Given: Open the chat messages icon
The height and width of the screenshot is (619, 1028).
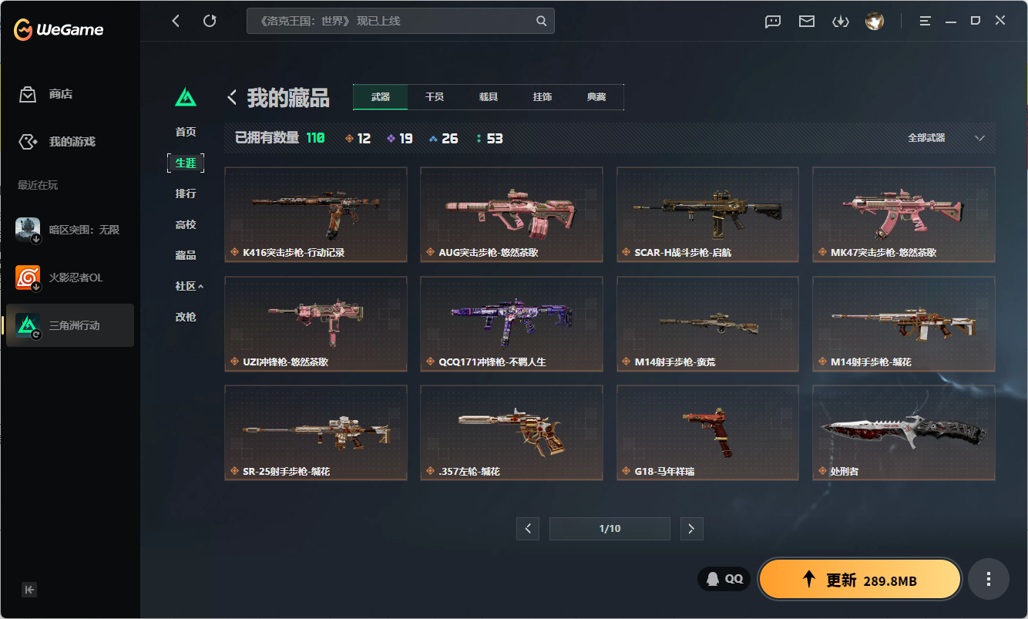Looking at the screenshot, I should [x=773, y=22].
